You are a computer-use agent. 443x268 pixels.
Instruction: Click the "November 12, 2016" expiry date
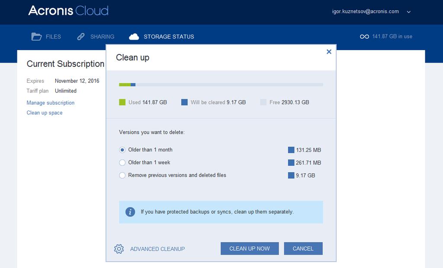[77, 81]
